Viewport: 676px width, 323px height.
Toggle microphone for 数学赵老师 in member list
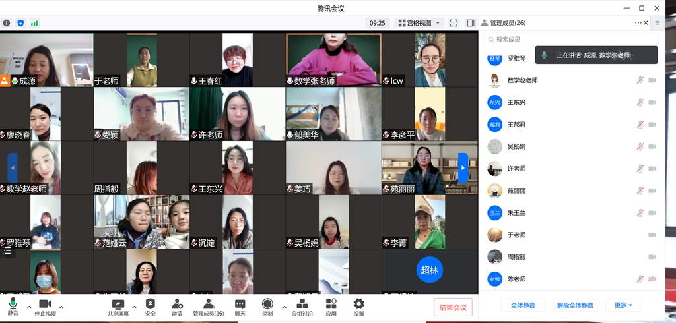[640, 80]
